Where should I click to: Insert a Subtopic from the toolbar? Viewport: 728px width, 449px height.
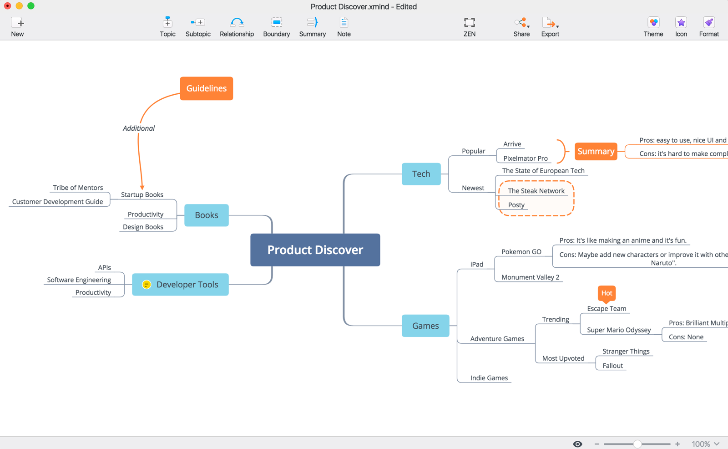[x=197, y=26]
